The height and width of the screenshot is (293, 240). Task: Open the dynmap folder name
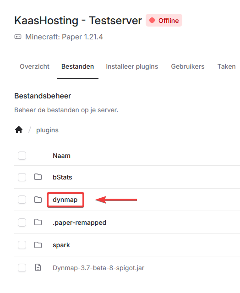coord(65,200)
